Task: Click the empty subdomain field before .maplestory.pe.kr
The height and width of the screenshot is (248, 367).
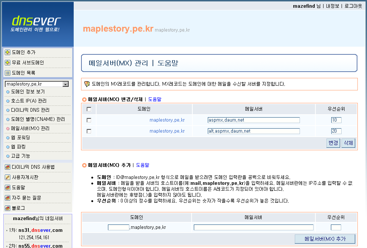Action: [x=118, y=227]
